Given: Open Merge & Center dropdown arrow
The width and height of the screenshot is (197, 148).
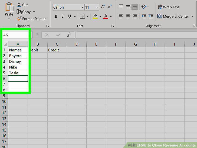Looking at the screenshot, I should click(x=192, y=16).
